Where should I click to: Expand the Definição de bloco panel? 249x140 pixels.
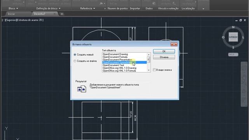(x=48, y=9)
